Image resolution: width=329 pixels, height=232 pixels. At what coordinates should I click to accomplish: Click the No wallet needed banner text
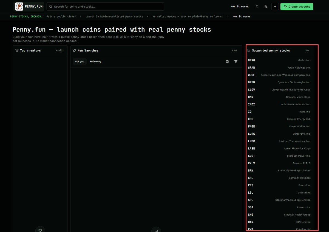point(188,16)
